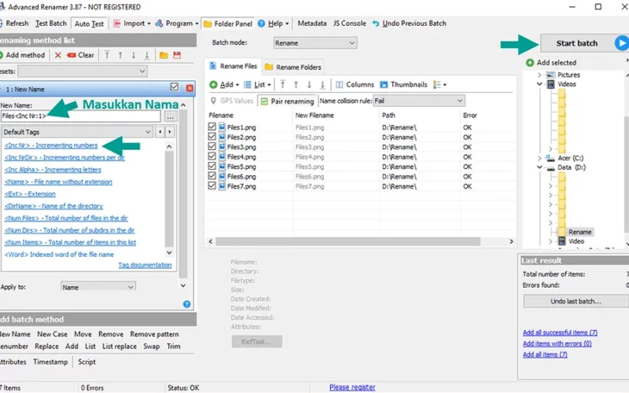Click the ellipsis button beside New Name field
The image size is (629, 393).
pos(171,116)
